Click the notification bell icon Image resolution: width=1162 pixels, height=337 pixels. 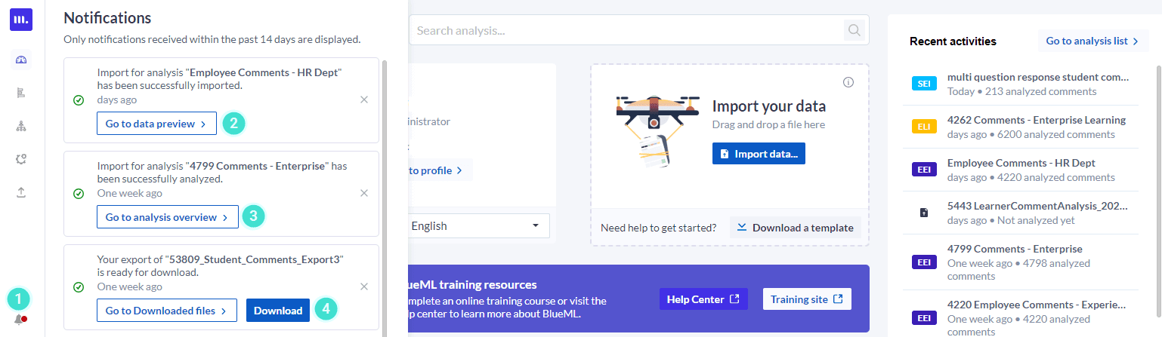[x=19, y=319]
